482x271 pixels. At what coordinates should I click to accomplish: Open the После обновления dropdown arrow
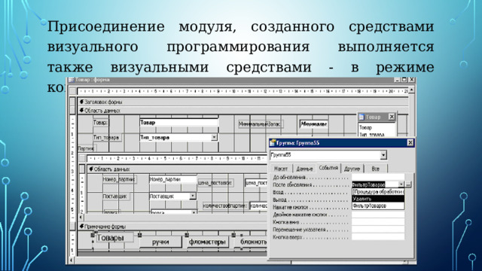[x=401, y=184]
